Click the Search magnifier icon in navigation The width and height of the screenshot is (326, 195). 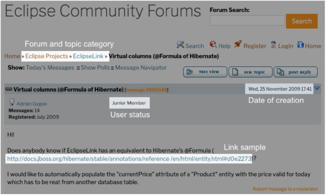pos(180,45)
